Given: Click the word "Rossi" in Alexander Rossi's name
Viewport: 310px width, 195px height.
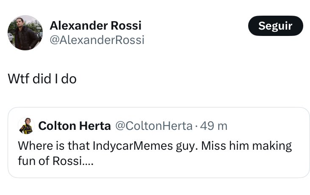Looking at the screenshot, I should [x=126, y=26].
